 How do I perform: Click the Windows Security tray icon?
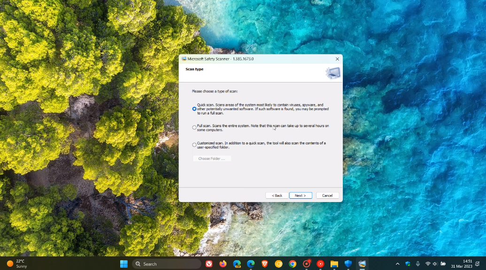point(408,264)
